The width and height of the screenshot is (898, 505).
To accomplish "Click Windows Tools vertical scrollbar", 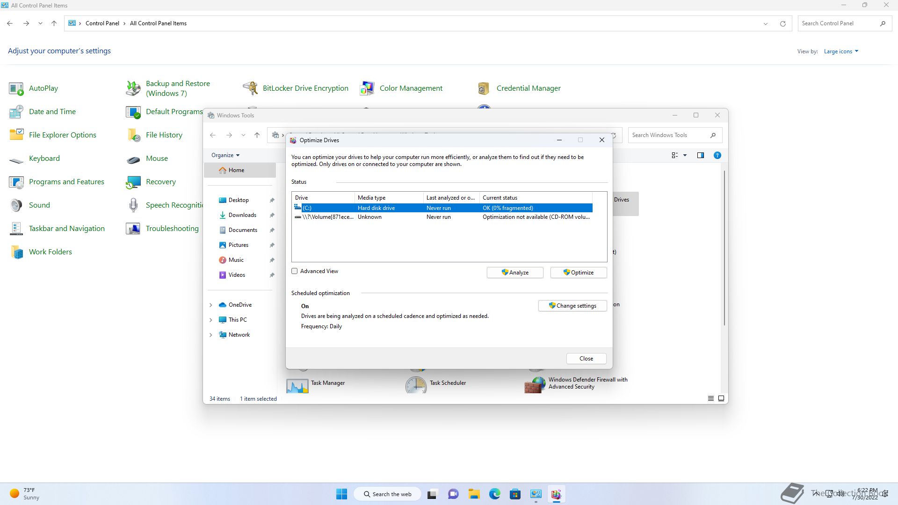I will click(724, 248).
